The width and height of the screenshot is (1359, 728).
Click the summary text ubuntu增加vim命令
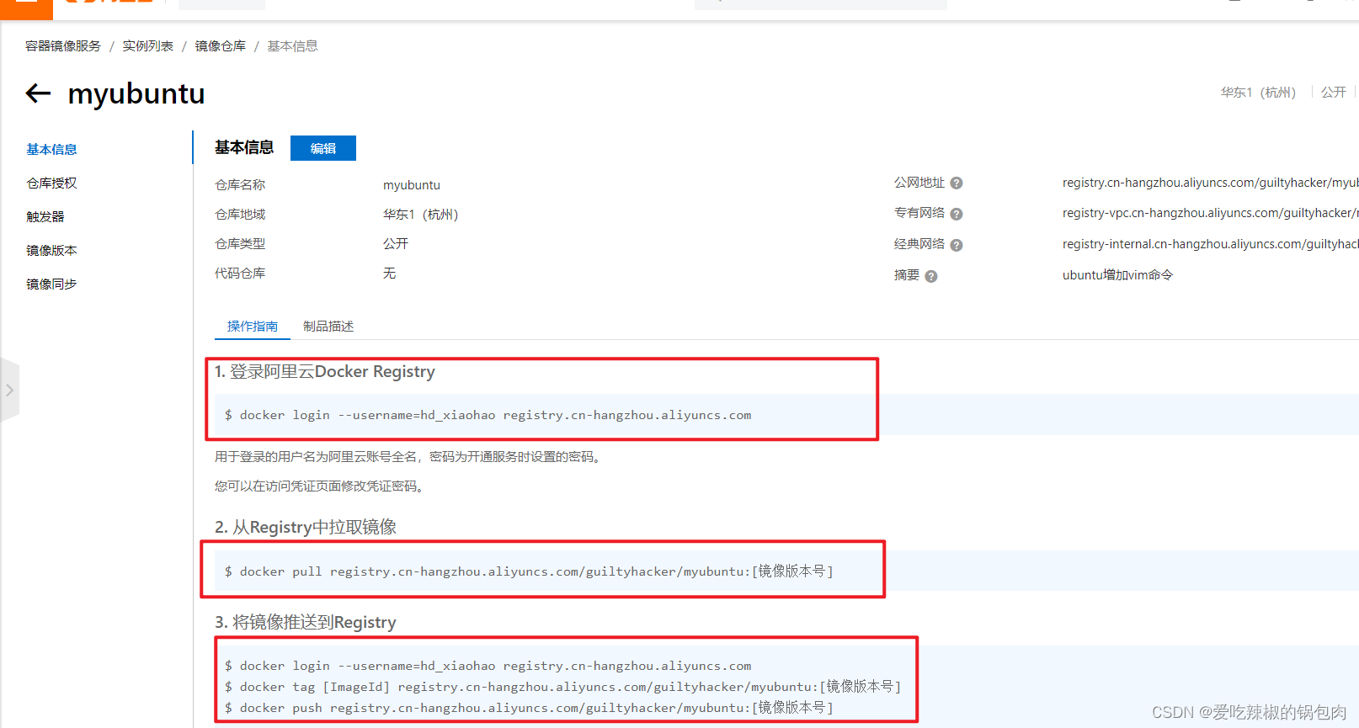tap(1117, 275)
